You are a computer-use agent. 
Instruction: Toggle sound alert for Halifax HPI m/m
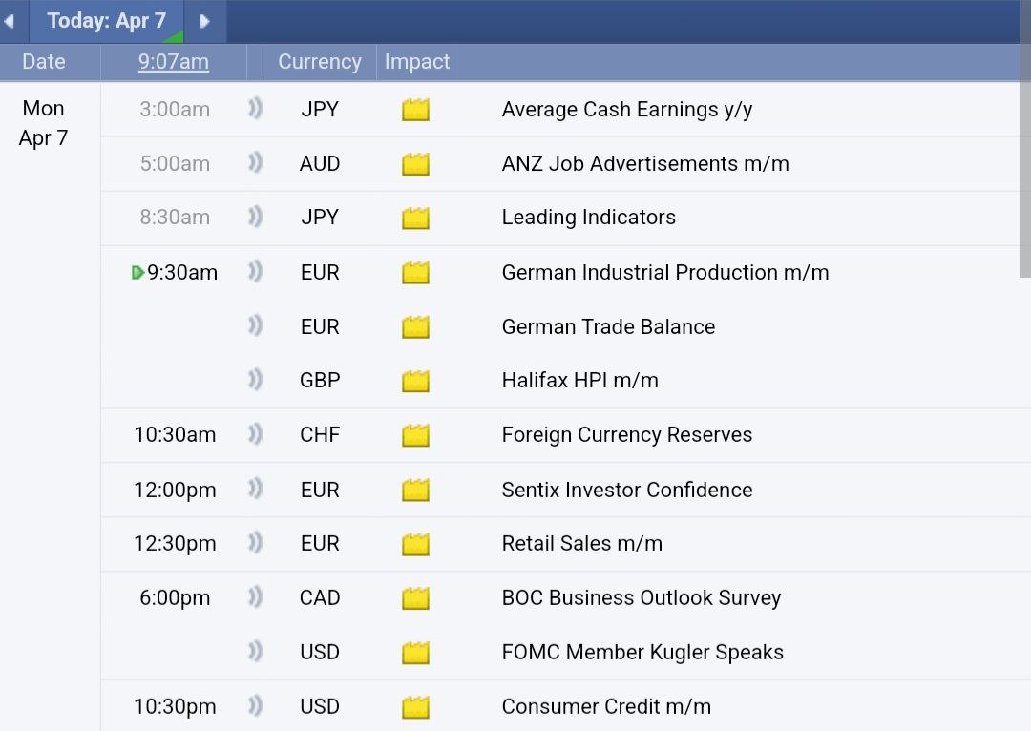coord(255,380)
